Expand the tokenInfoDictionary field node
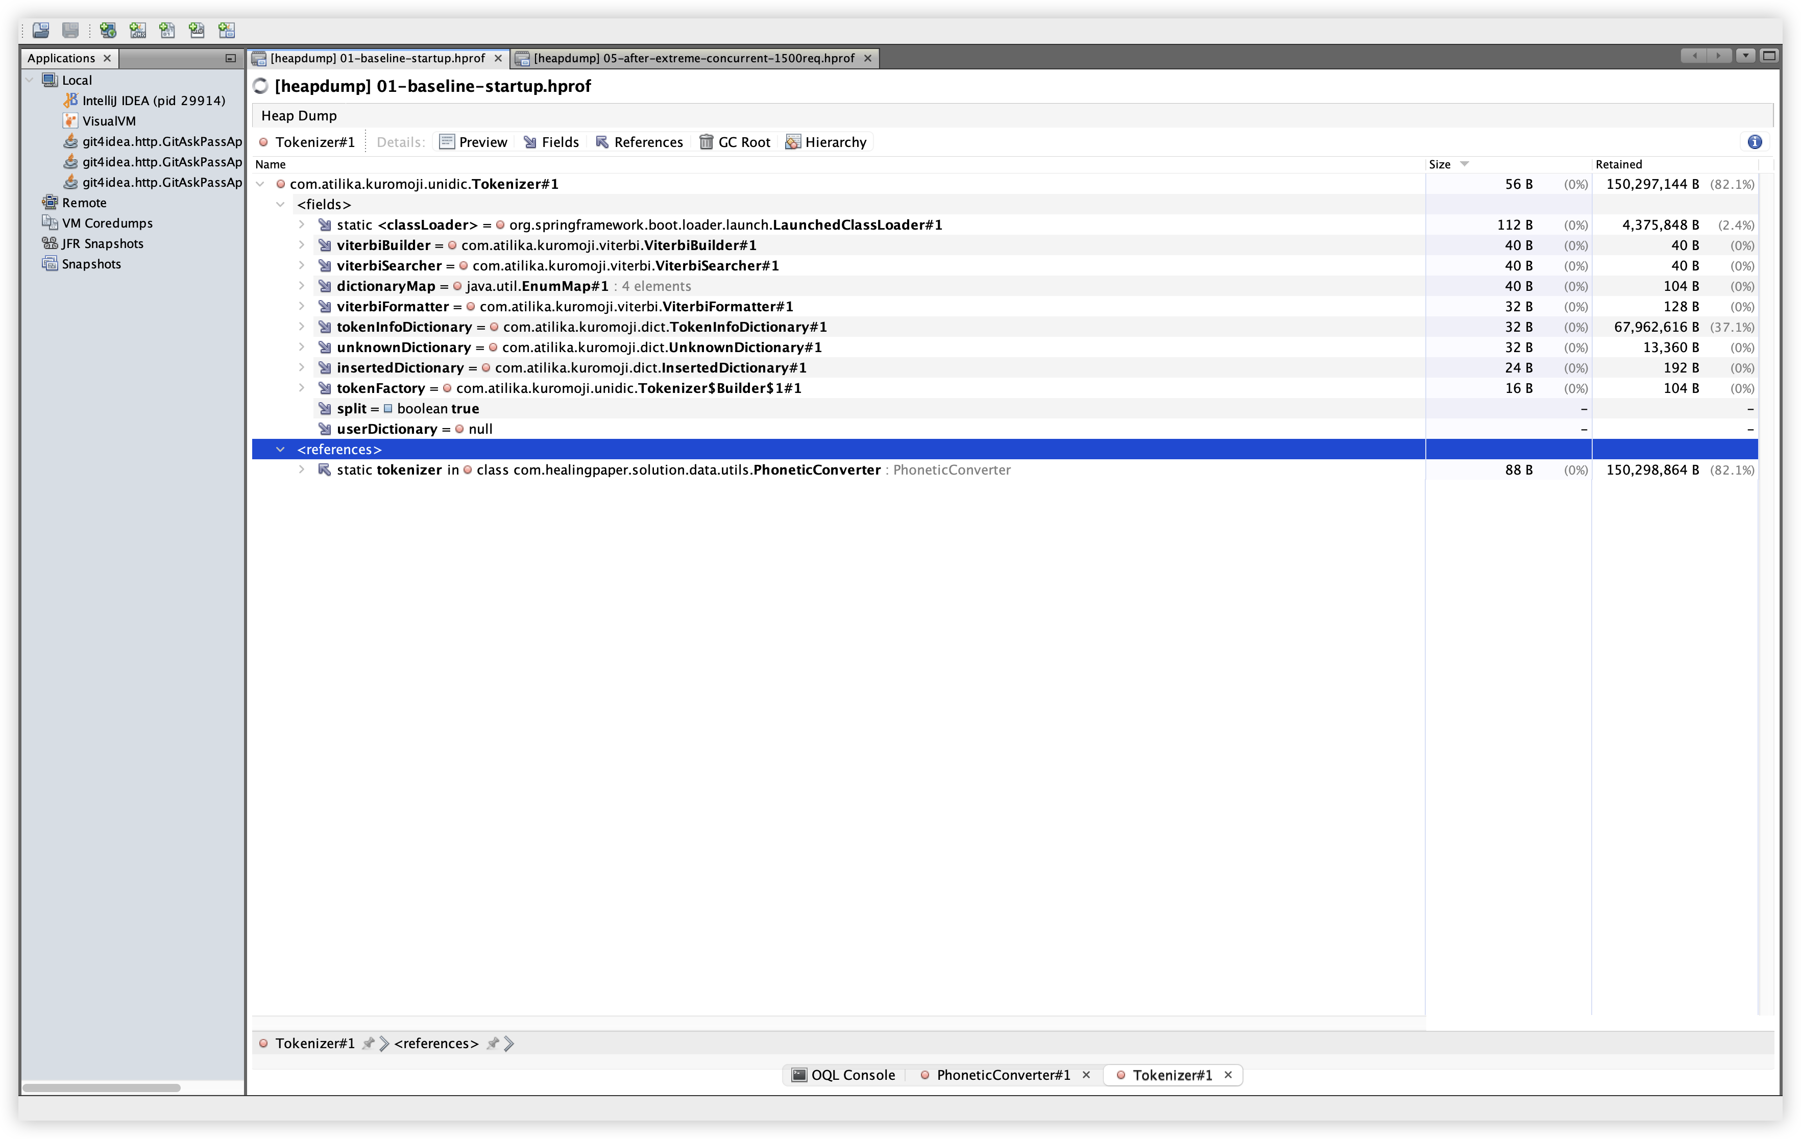The width and height of the screenshot is (1801, 1139). point(301,327)
